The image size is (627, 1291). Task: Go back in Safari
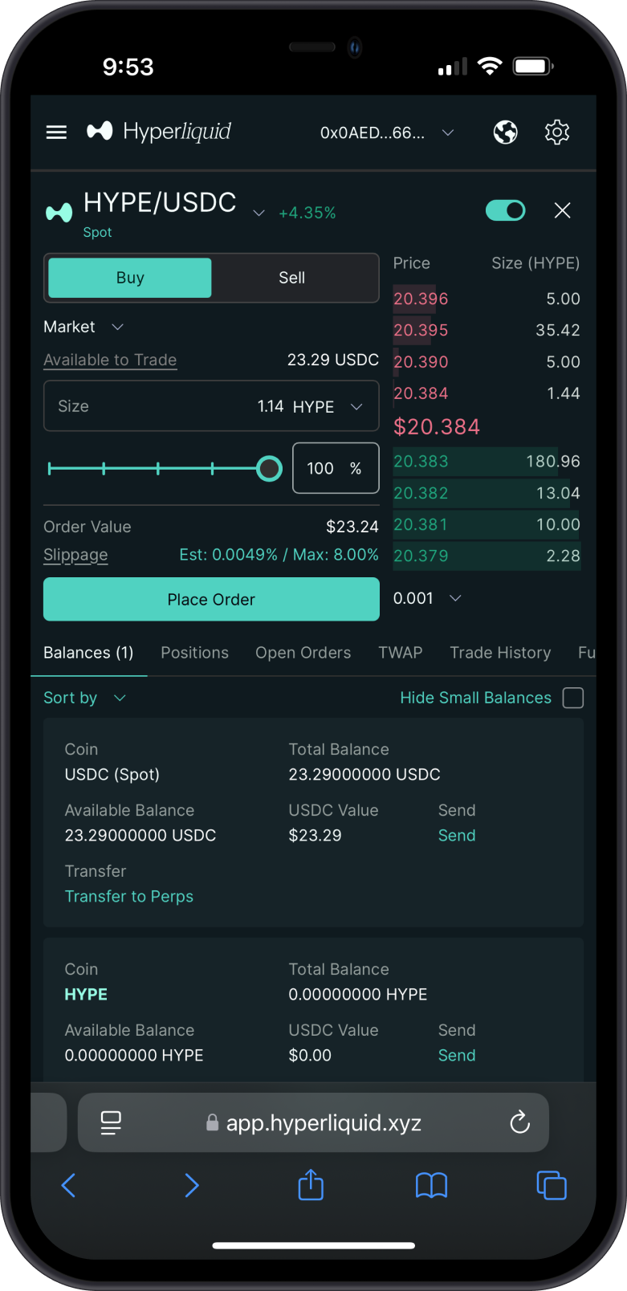click(x=69, y=1185)
